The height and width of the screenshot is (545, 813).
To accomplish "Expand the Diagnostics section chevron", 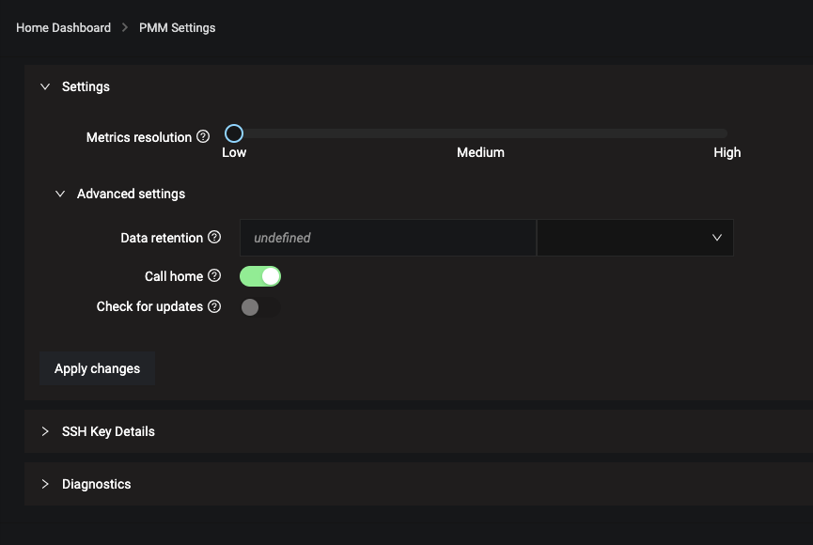I will (45, 484).
